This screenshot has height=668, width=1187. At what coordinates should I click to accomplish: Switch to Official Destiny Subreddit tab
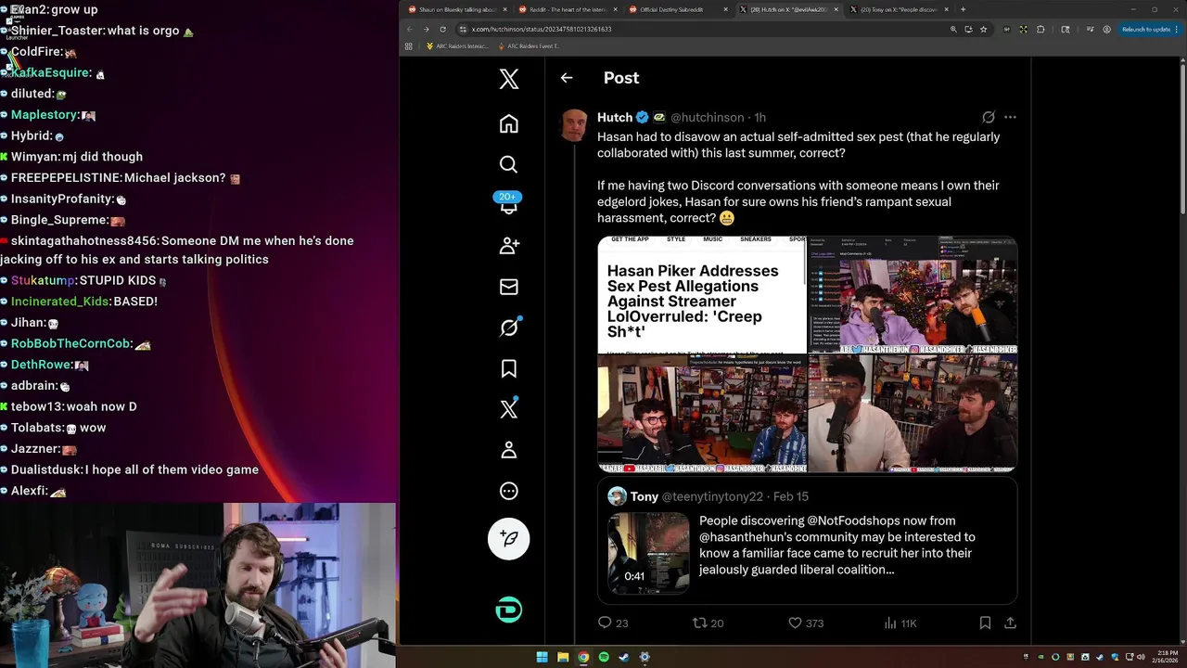click(679, 9)
